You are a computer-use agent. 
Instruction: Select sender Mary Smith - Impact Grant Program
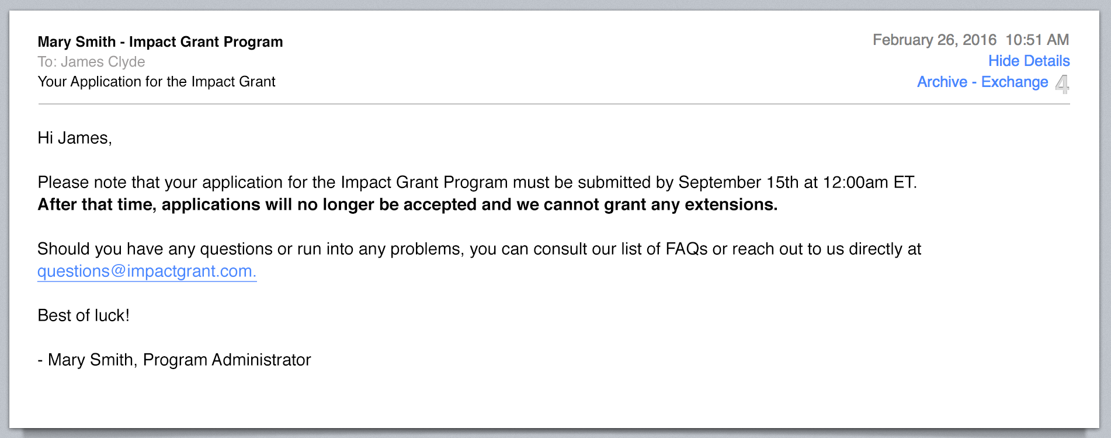pyautogui.click(x=160, y=41)
